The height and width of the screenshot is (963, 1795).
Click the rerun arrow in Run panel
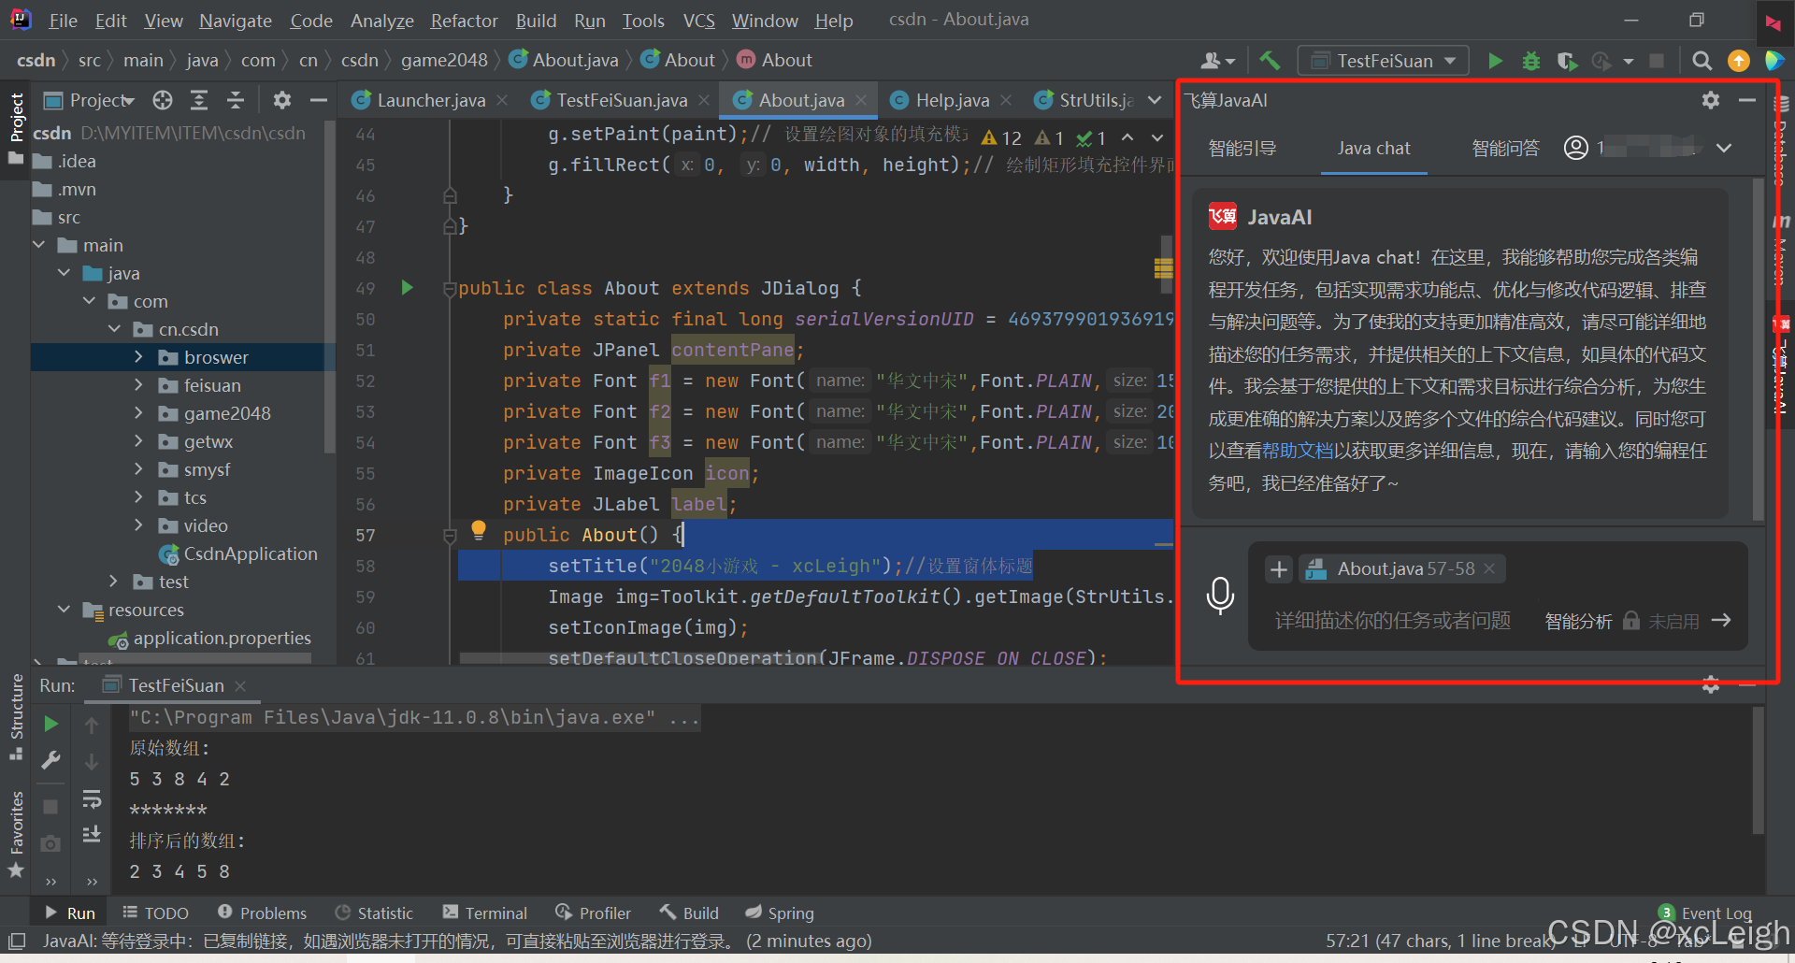tap(51, 724)
